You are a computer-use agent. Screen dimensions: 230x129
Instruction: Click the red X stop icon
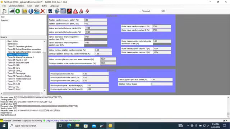coord(43,11)
